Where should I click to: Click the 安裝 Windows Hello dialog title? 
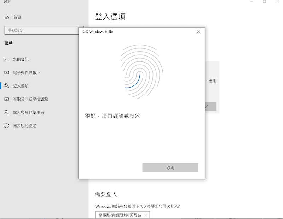coord(98,32)
